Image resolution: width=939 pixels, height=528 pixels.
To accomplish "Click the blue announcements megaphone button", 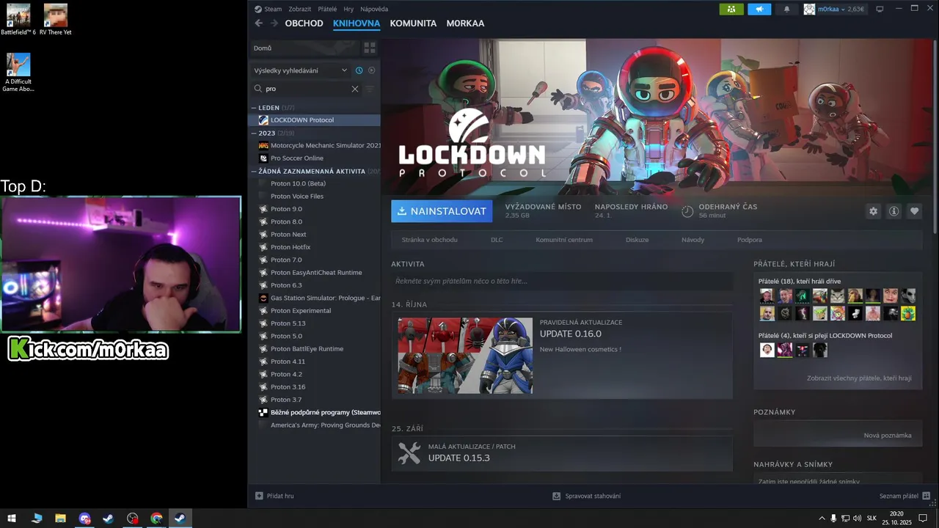I will click(759, 9).
